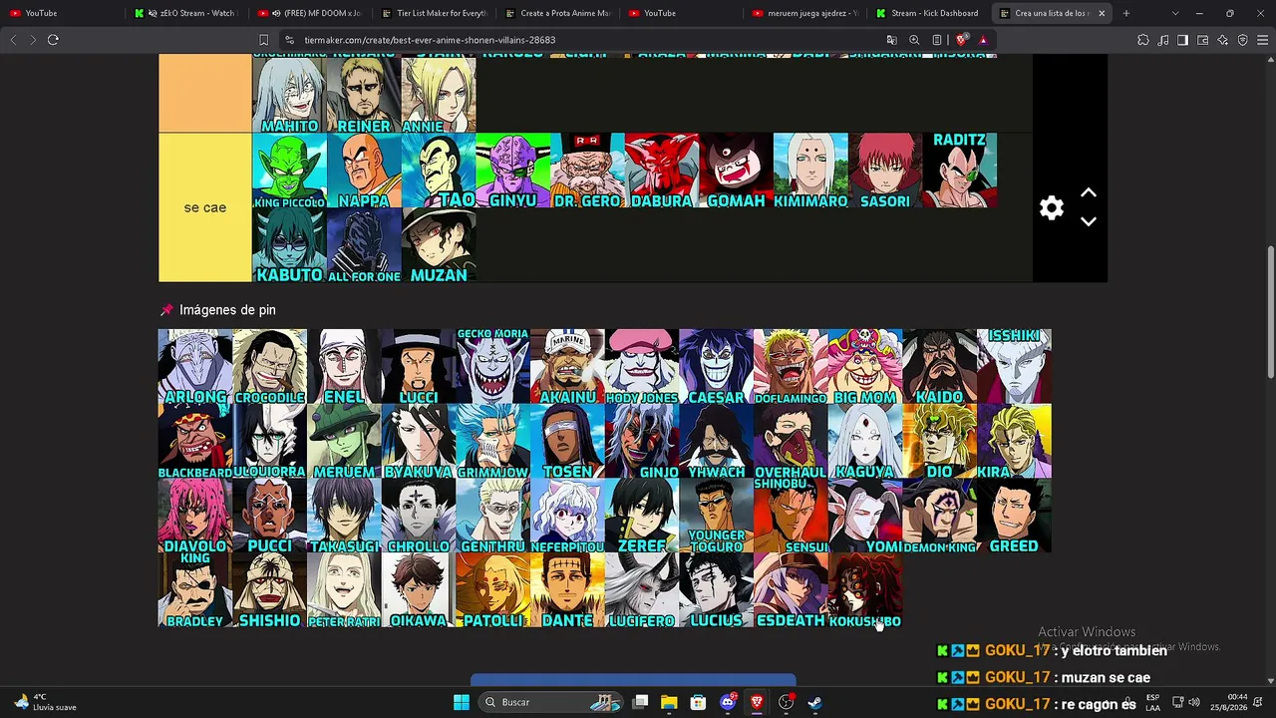Open Steam from the taskbar

tap(814, 702)
